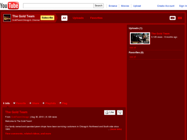The height and width of the screenshot is (140, 187).
Task: Click see all under Uploads
Action: click(133, 48)
